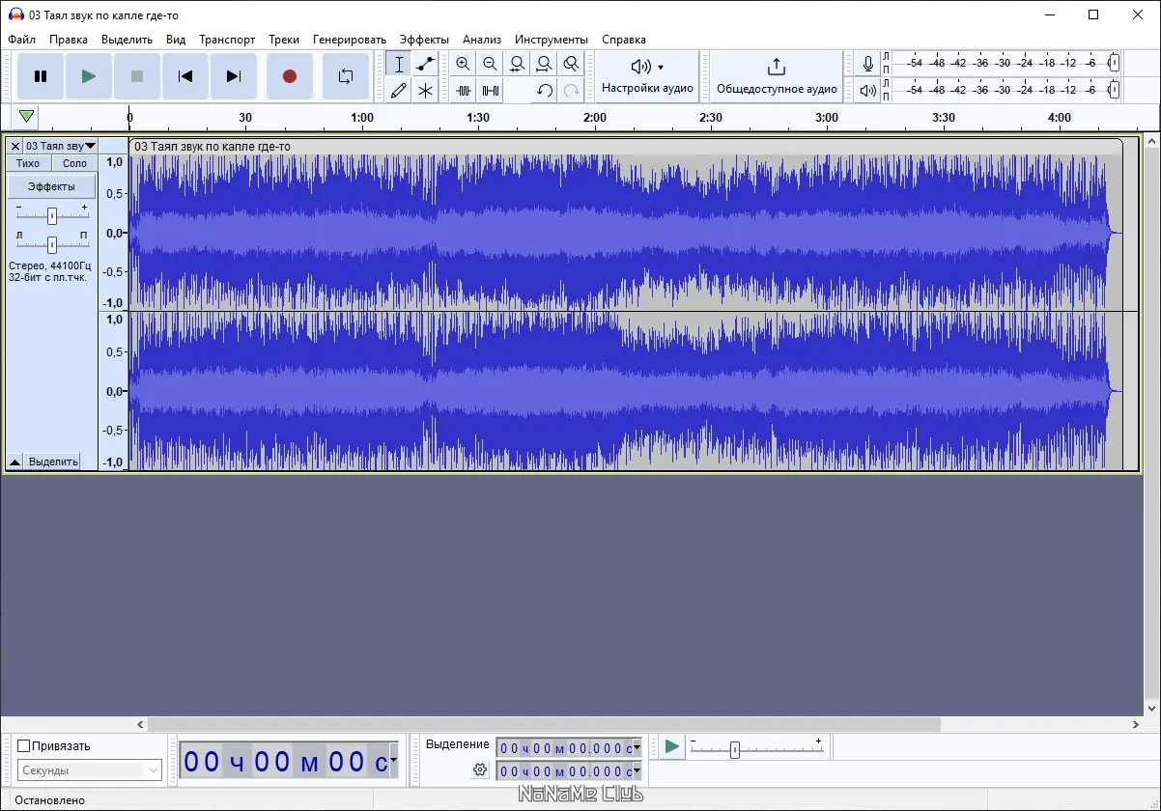Viewport: 1161px width, 811px height.
Task: Open the Файл menu
Action: (21, 40)
